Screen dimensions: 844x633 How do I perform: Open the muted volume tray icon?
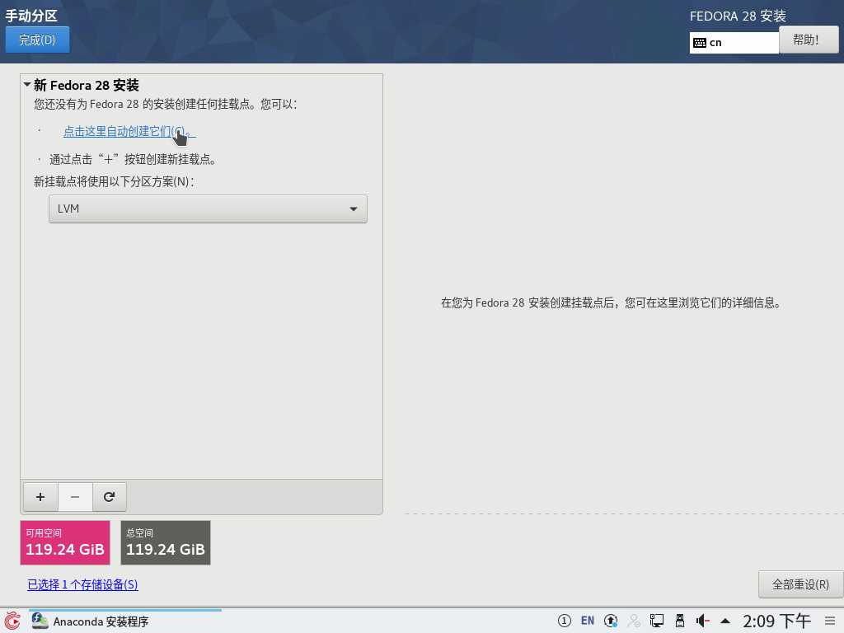coord(702,621)
